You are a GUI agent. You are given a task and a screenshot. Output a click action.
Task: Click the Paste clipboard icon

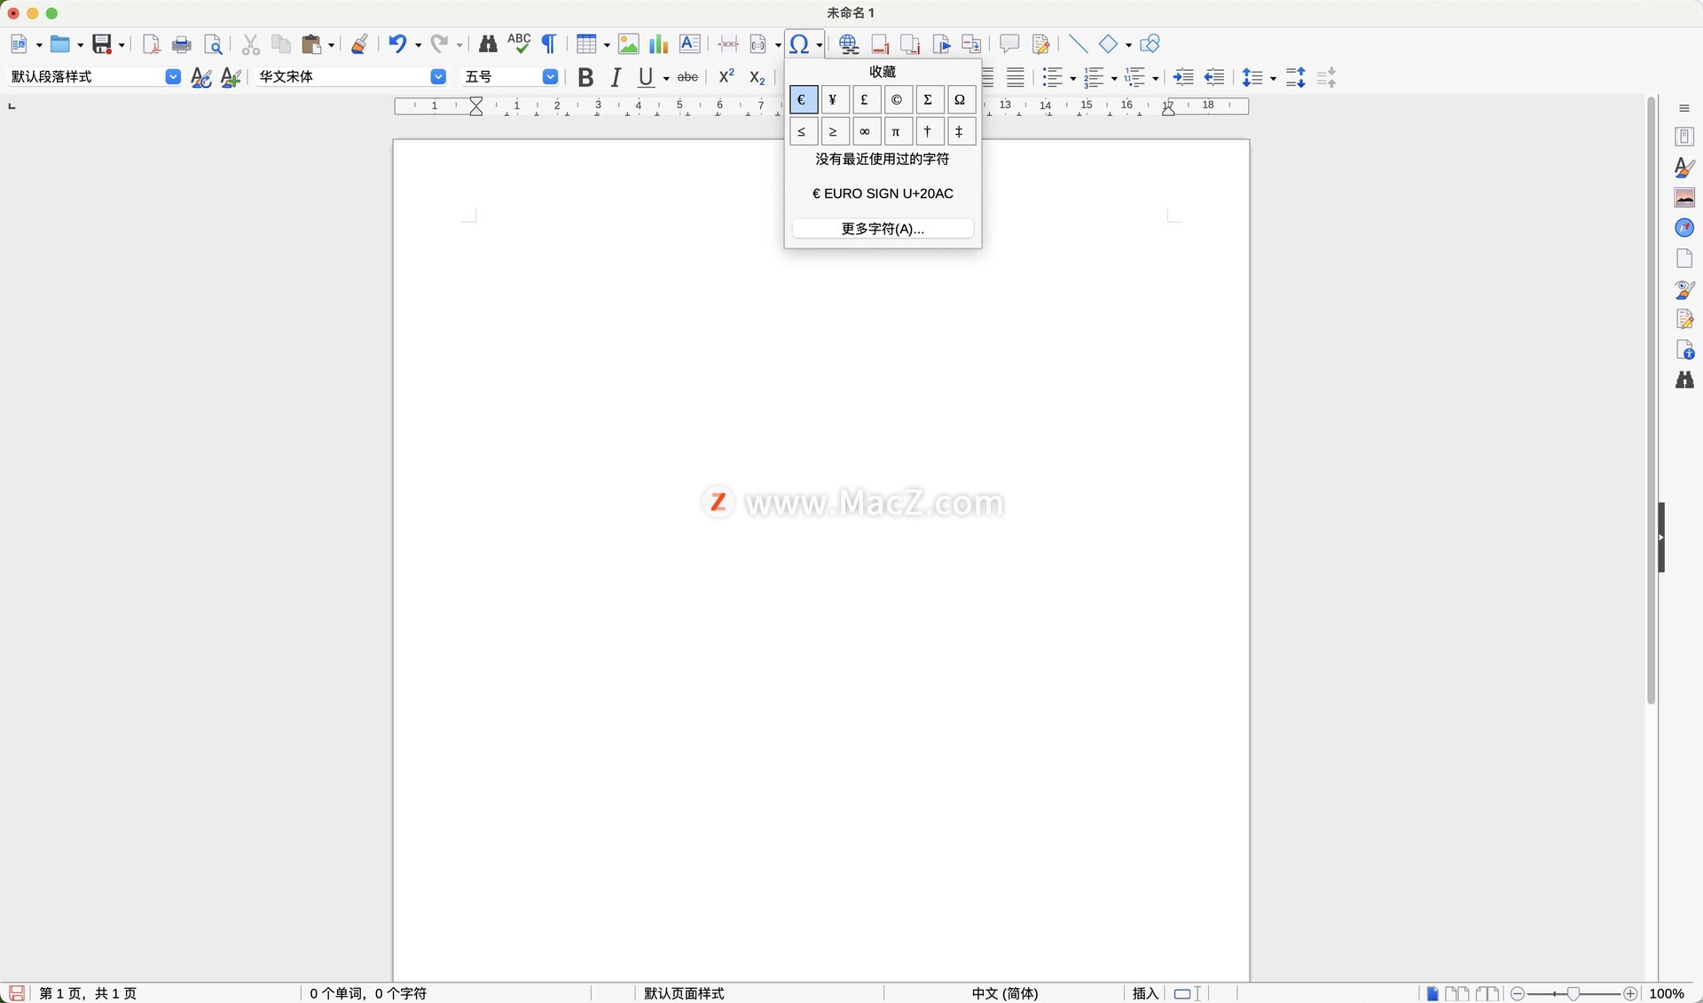point(311,44)
